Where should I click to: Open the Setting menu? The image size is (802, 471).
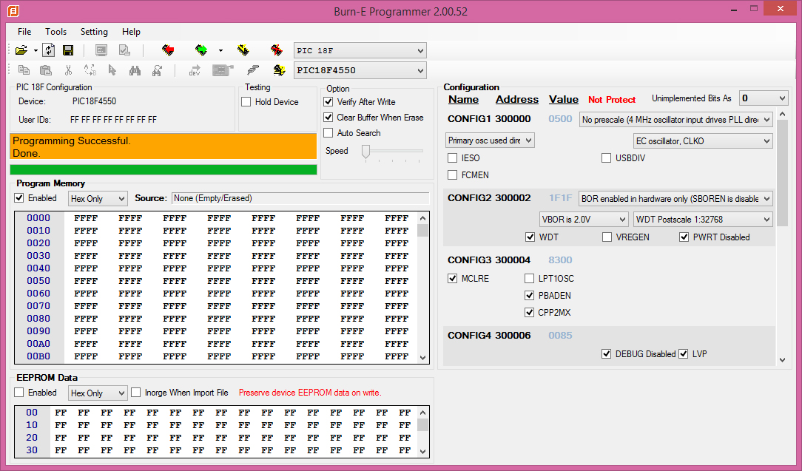pyautogui.click(x=94, y=31)
